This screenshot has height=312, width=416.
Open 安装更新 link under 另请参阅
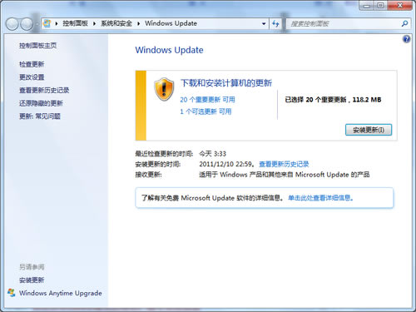coord(32,280)
